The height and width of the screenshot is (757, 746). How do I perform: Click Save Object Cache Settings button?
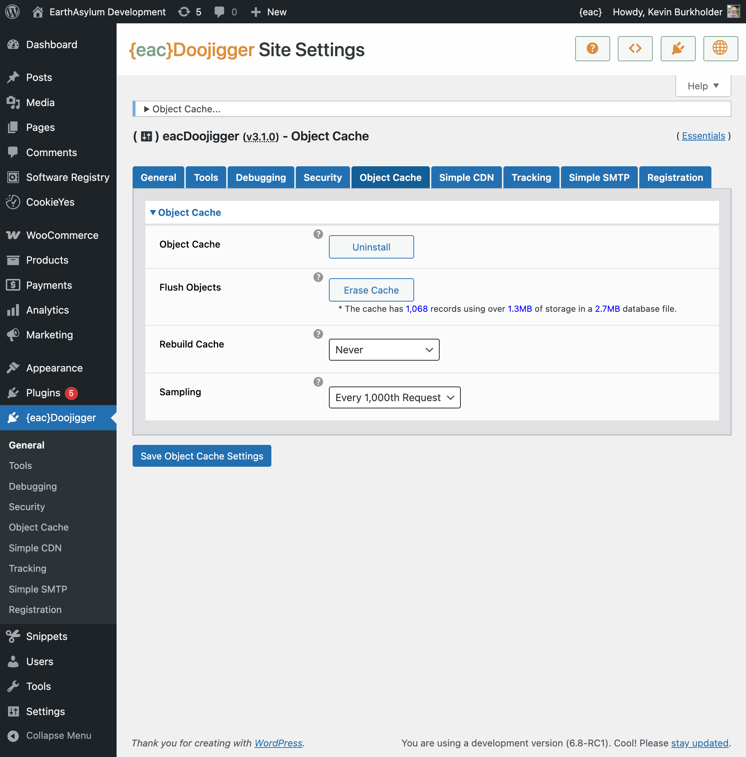pos(201,456)
